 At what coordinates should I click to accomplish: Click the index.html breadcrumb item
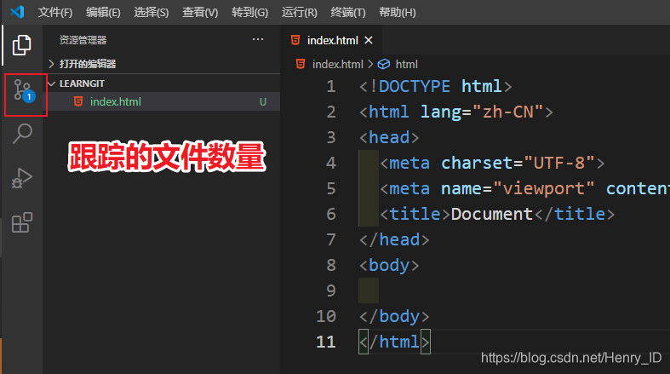tap(338, 64)
